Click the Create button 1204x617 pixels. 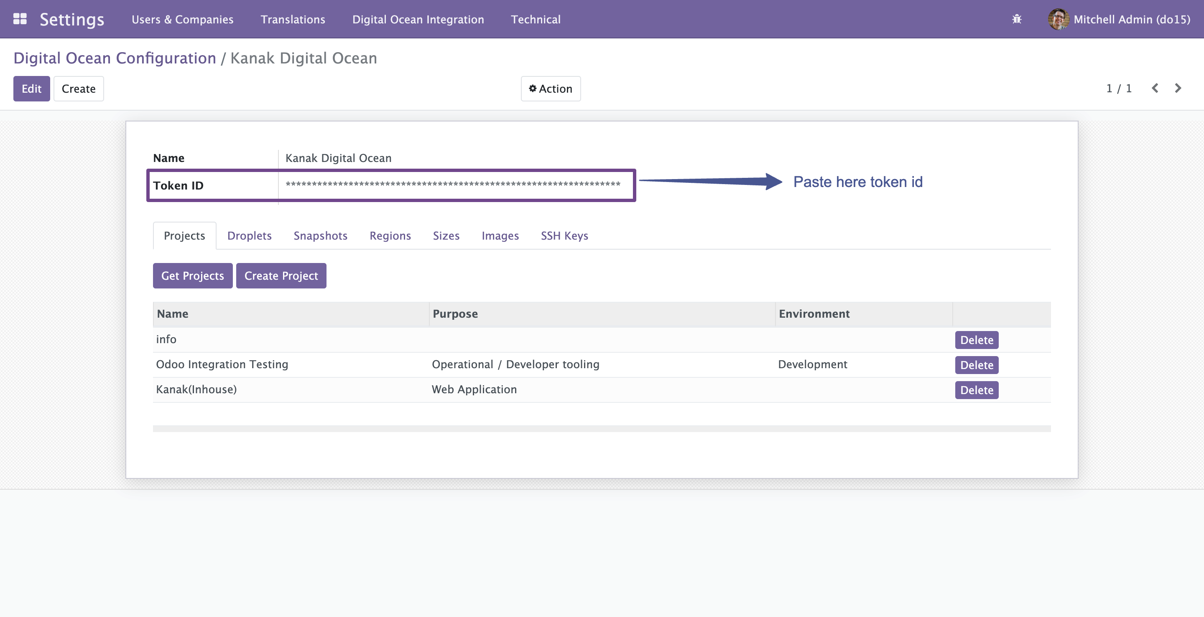pyautogui.click(x=79, y=89)
